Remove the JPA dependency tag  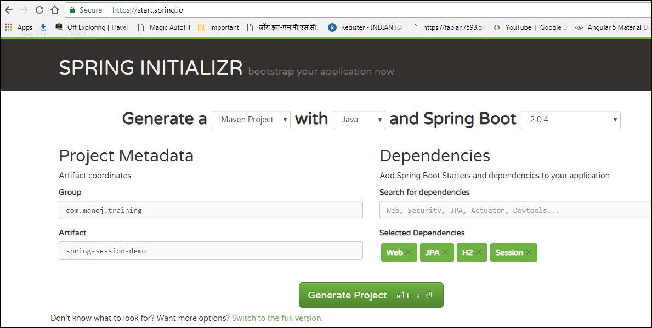pos(445,253)
